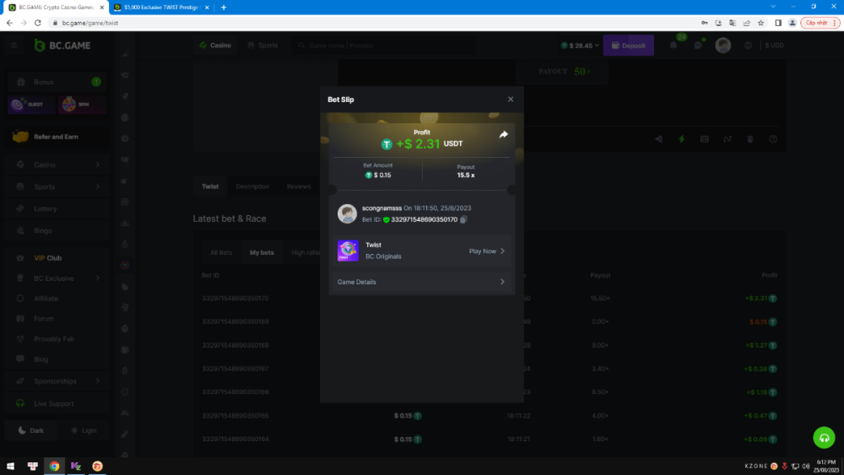Click the green live support headset button
The width and height of the screenshot is (844, 475).
(824, 438)
